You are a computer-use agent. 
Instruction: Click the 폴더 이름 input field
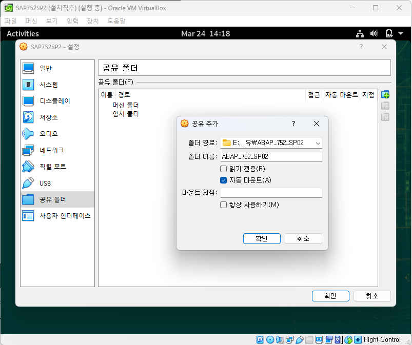pyautogui.click(x=271, y=157)
